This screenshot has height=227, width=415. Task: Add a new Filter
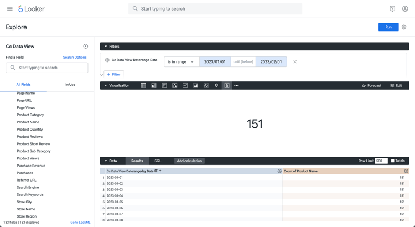point(114,74)
